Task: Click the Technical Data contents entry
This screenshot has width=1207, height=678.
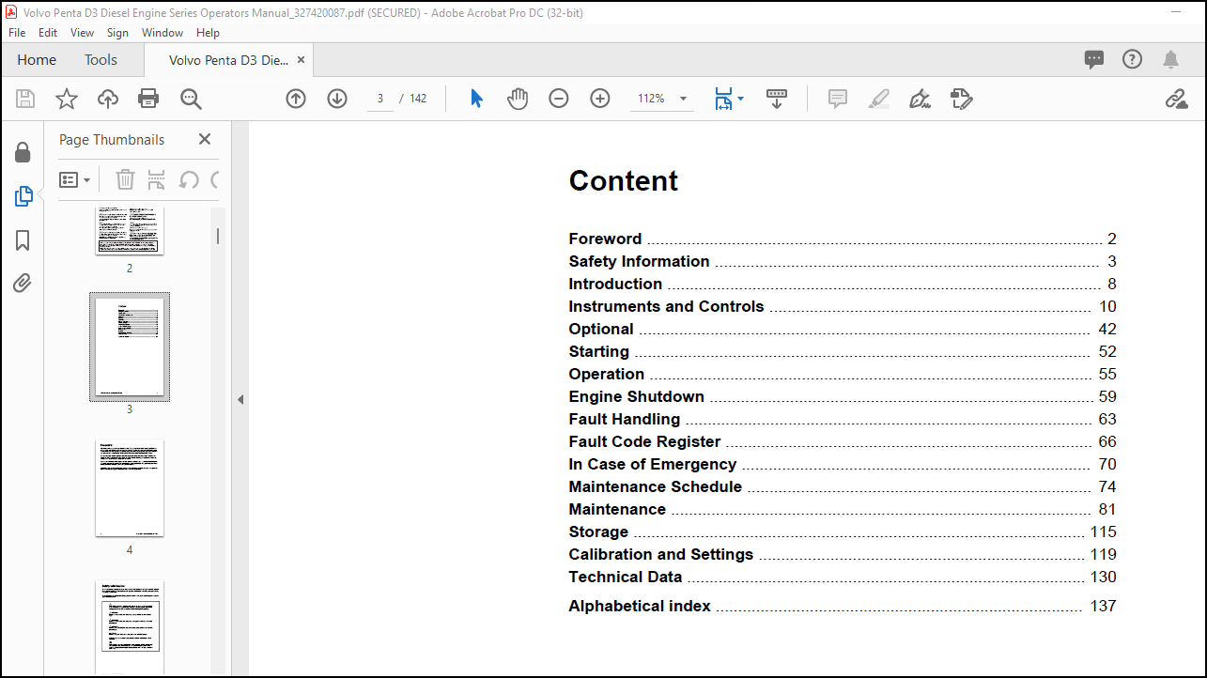Action: tap(843, 577)
